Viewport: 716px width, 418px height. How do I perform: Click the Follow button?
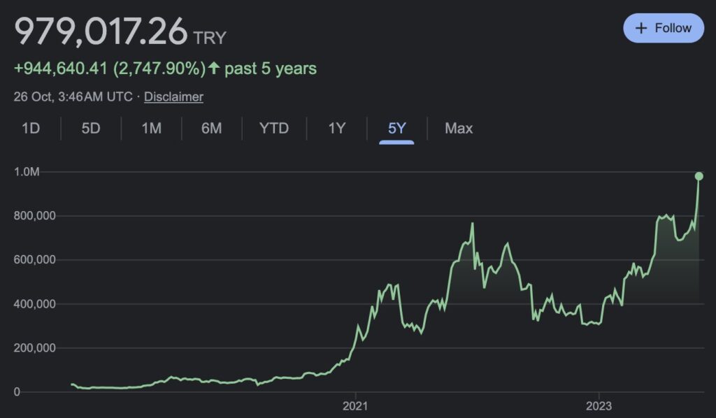tap(663, 28)
